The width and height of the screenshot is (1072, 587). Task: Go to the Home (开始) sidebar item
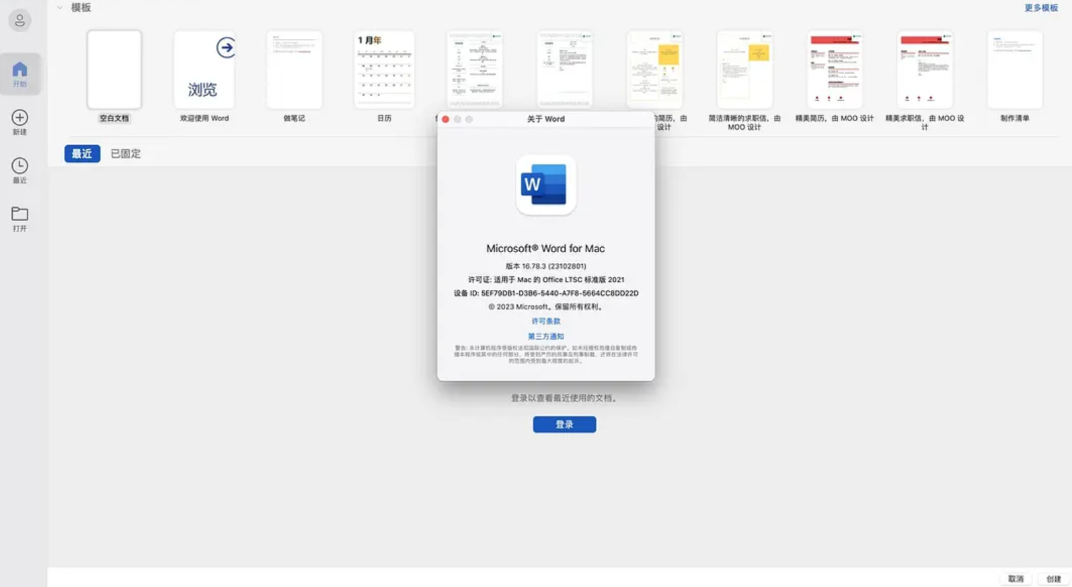pos(20,74)
